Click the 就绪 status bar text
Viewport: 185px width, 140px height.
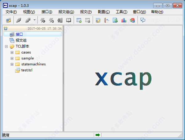click(6, 135)
